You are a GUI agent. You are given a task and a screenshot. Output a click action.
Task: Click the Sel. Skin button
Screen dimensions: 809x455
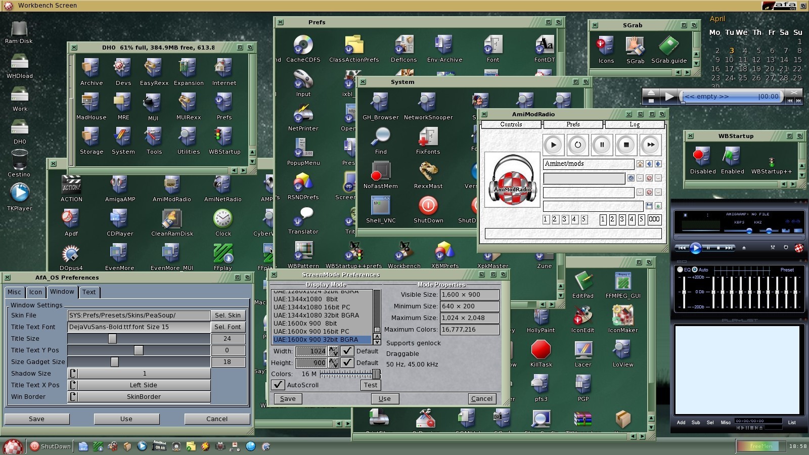[228, 315]
